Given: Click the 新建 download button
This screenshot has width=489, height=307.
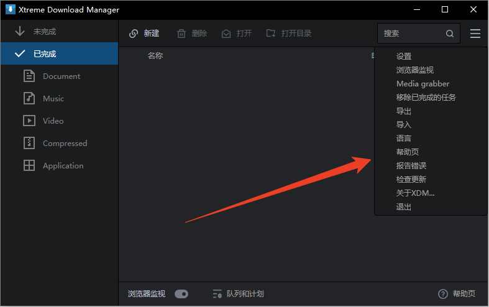Looking at the screenshot, I should tap(144, 34).
